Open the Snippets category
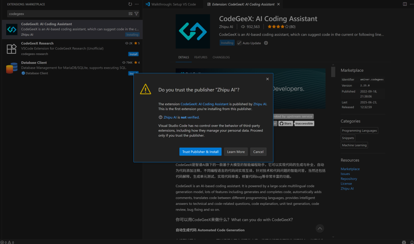The height and width of the screenshot is (244, 414). tap(348, 138)
